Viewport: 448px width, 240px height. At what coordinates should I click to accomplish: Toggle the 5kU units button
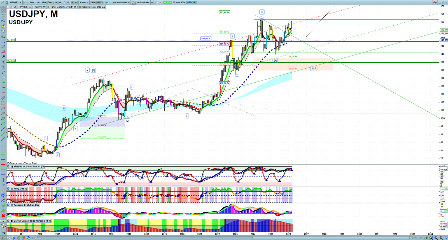pos(93,3)
